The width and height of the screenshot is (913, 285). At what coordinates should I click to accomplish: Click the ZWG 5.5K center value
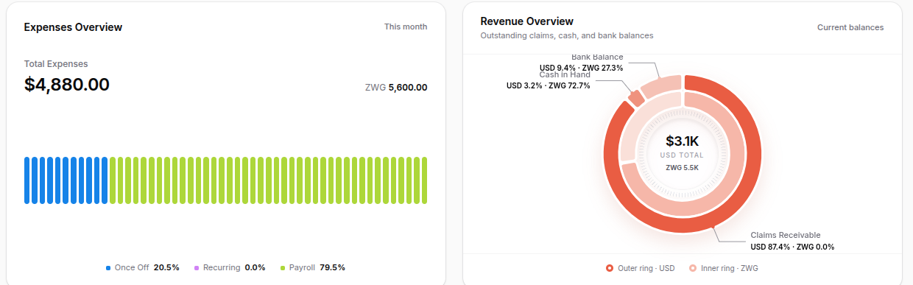pyautogui.click(x=682, y=167)
